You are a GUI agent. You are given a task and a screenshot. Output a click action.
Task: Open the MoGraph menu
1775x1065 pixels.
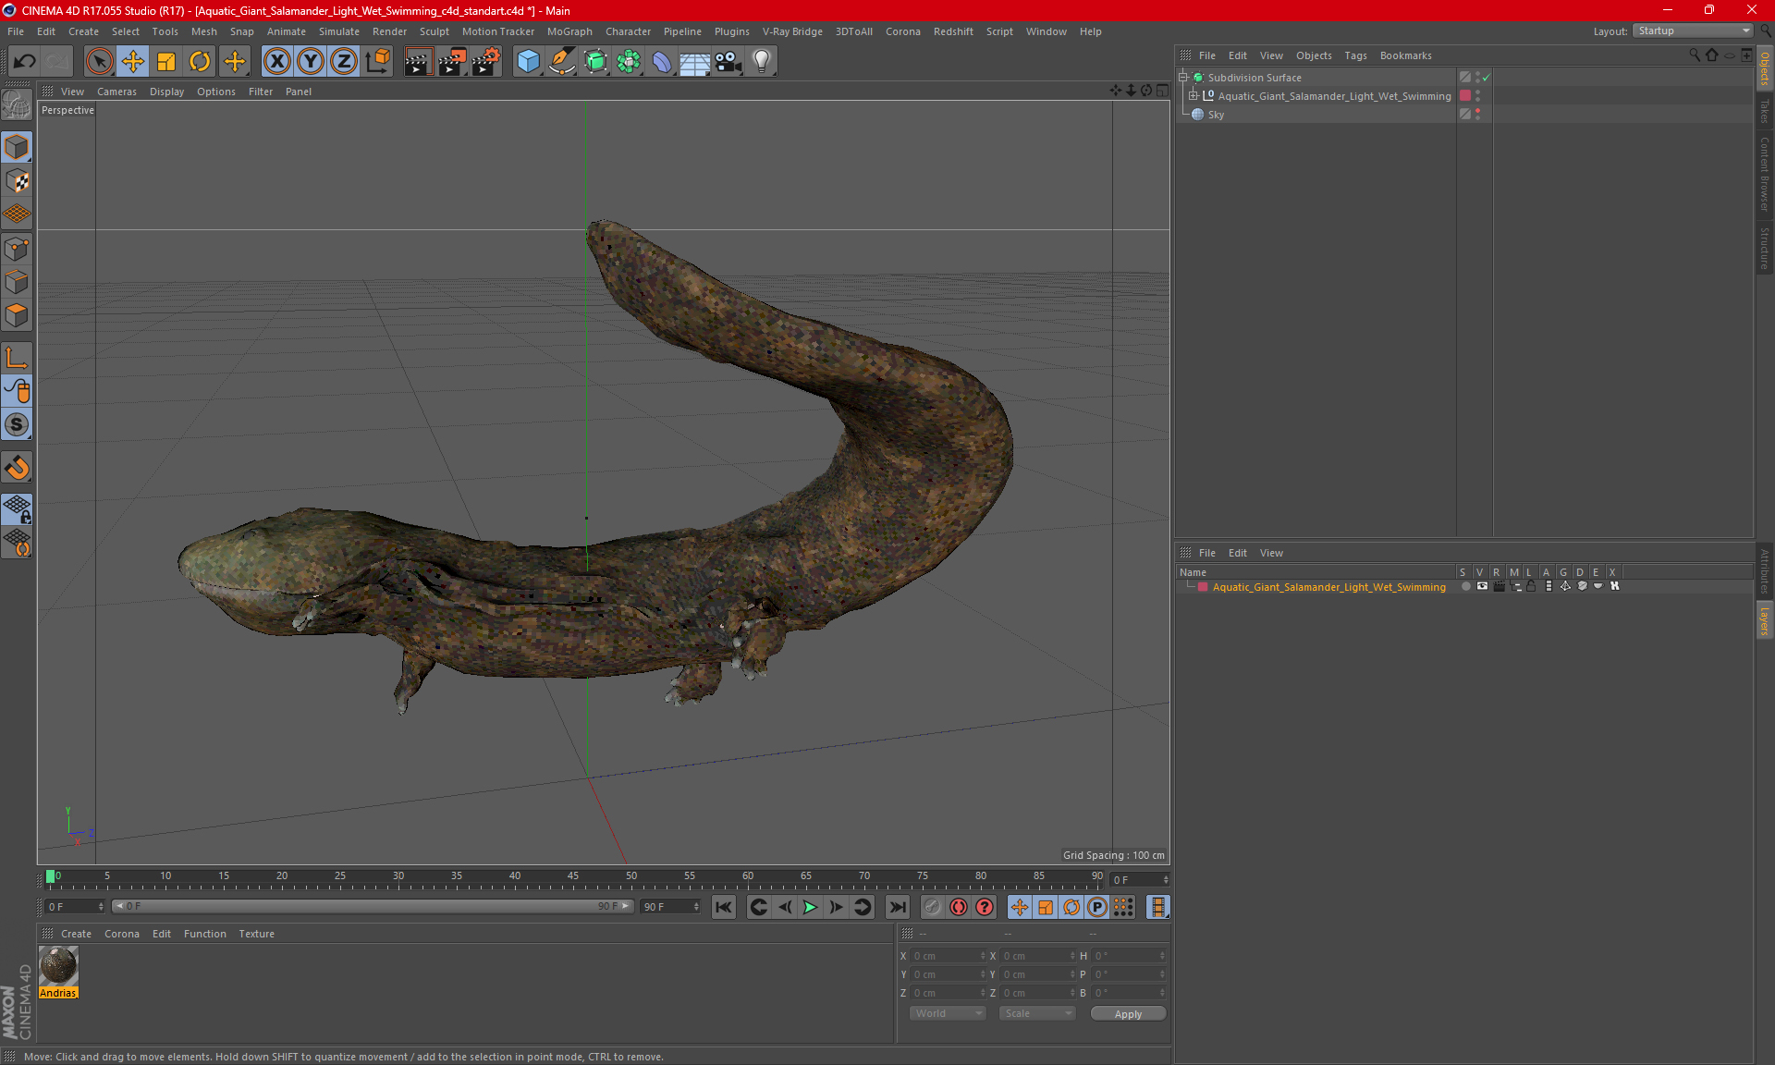569,31
